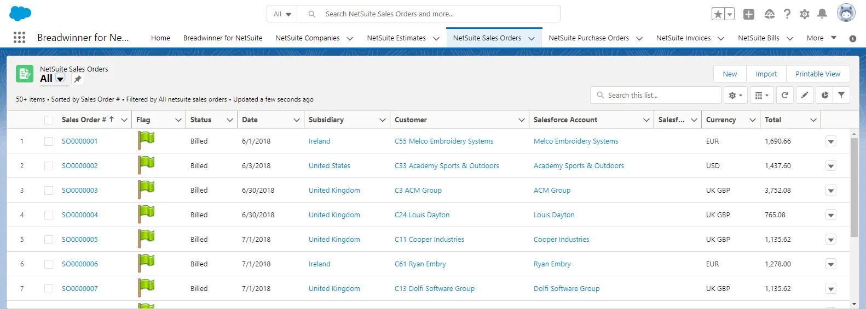Click the Printable View button
Viewport: 866px width, 309px height.
coord(817,74)
